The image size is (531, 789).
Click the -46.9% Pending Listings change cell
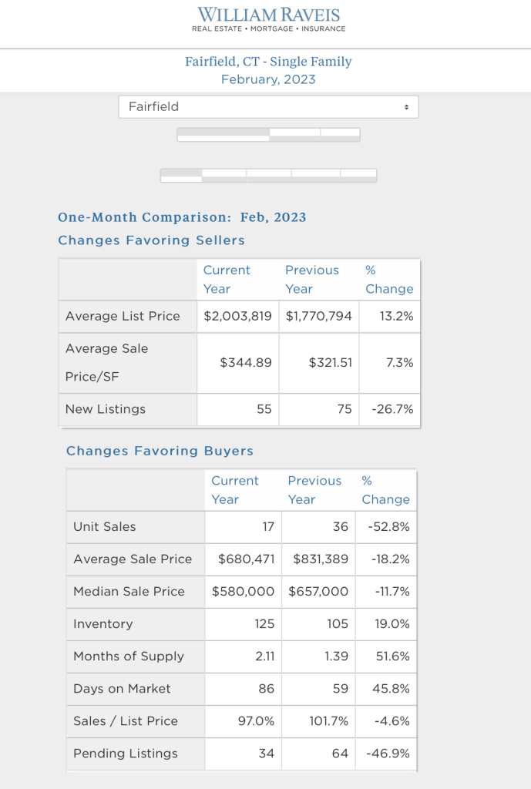tap(385, 754)
